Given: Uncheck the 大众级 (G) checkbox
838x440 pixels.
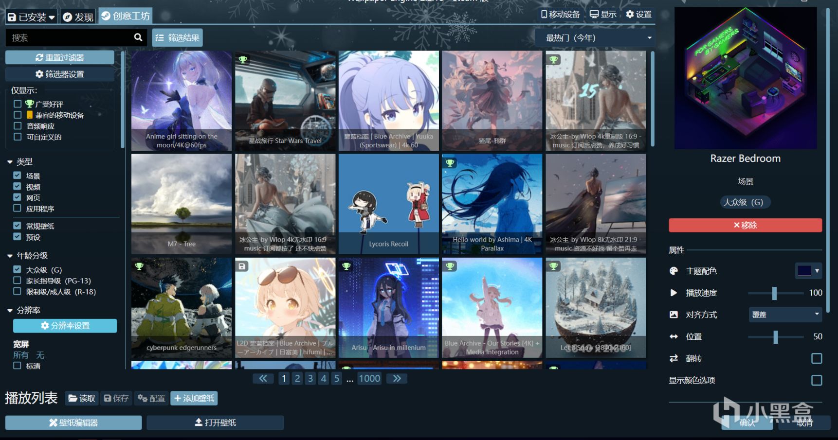Looking at the screenshot, I should pyautogui.click(x=17, y=269).
